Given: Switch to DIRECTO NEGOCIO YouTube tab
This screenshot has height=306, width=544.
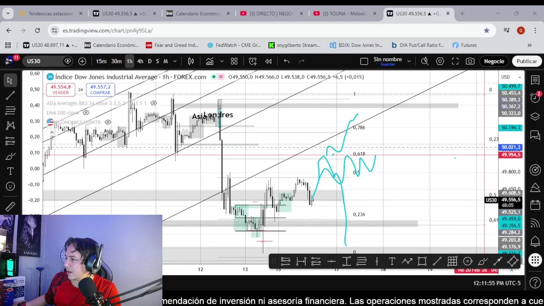Looking at the screenshot, I should pos(271,14).
